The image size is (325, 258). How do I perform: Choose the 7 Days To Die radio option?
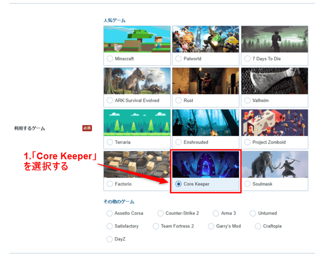[247, 59]
